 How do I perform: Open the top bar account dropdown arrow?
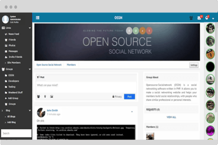pos(213,18)
